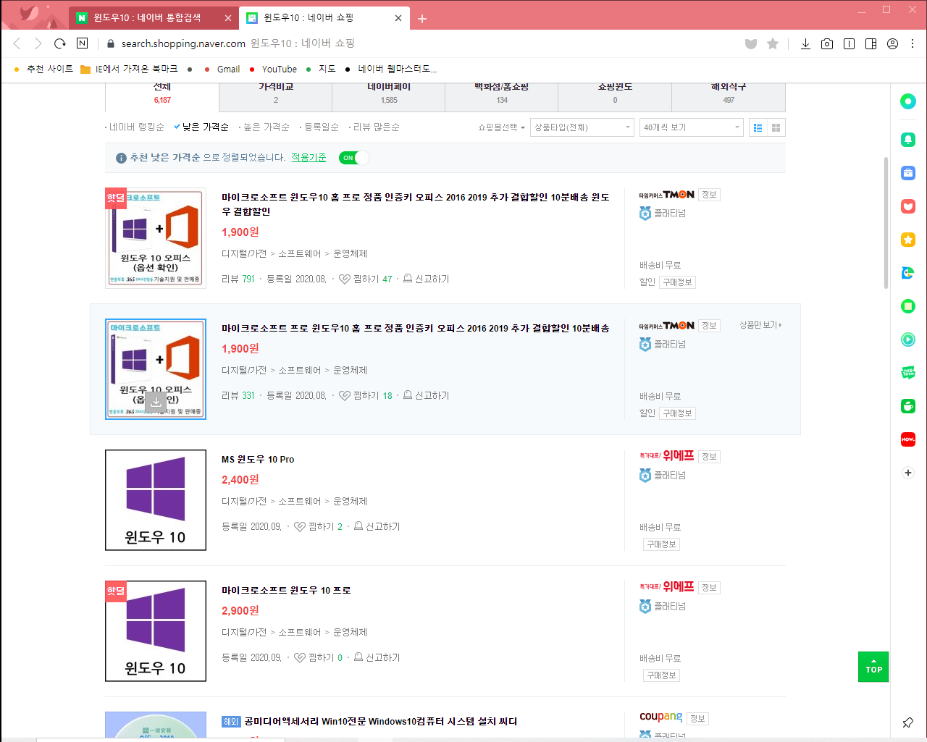
Task: Click the gray Whale shield icon in address bar
Action: coord(751,44)
